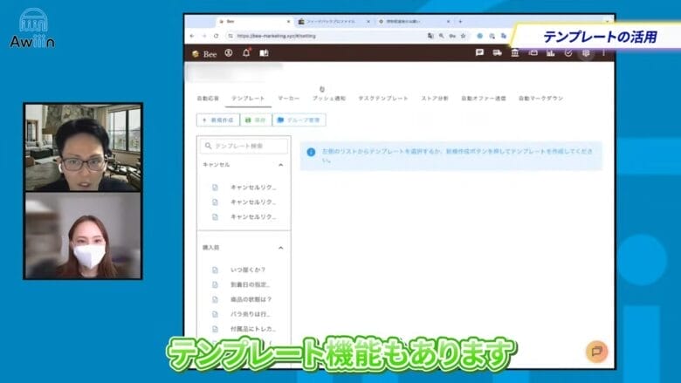Click the browser address bar URL
Image resolution: width=681 pixels, height=383 pixels.
(x=276, y=36)
